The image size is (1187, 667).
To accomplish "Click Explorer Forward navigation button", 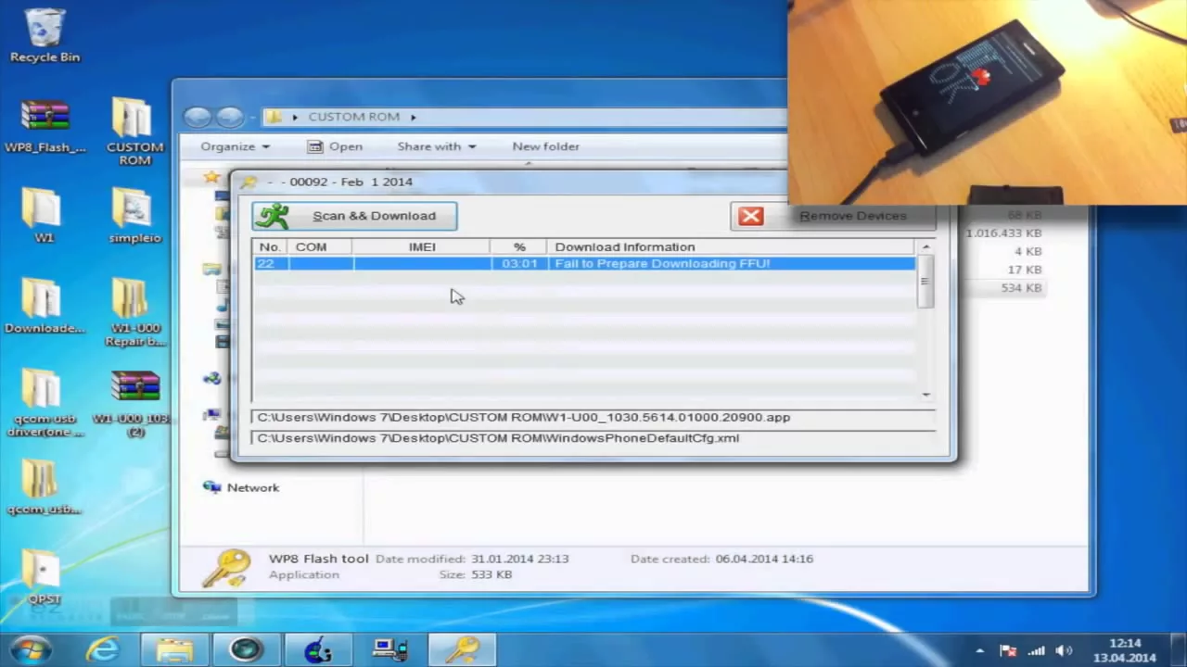I will coord(229,117).
